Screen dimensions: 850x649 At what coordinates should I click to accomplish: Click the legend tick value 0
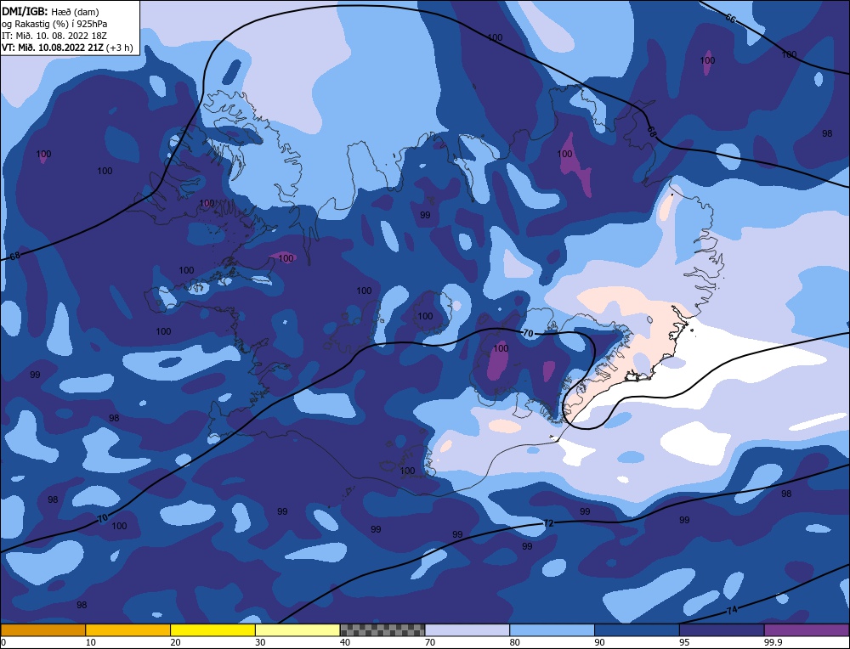tap(3, 642)
